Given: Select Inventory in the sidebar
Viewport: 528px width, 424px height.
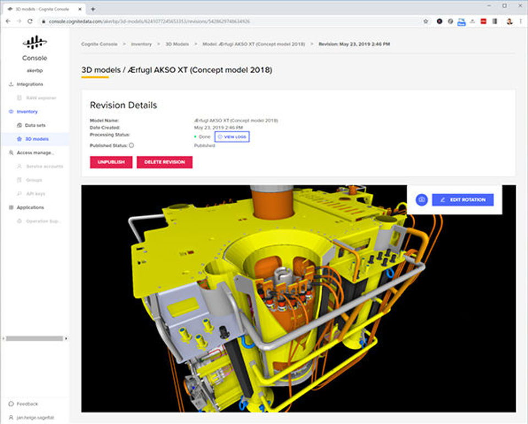Looking at the screenshot, I should (27, 111).
